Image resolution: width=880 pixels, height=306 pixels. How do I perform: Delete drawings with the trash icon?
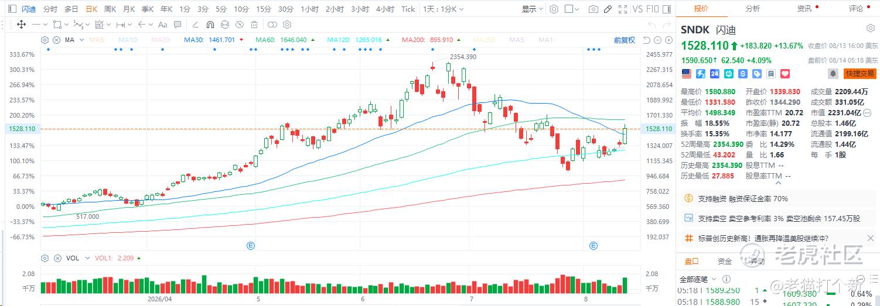click(x=254, y=25)
